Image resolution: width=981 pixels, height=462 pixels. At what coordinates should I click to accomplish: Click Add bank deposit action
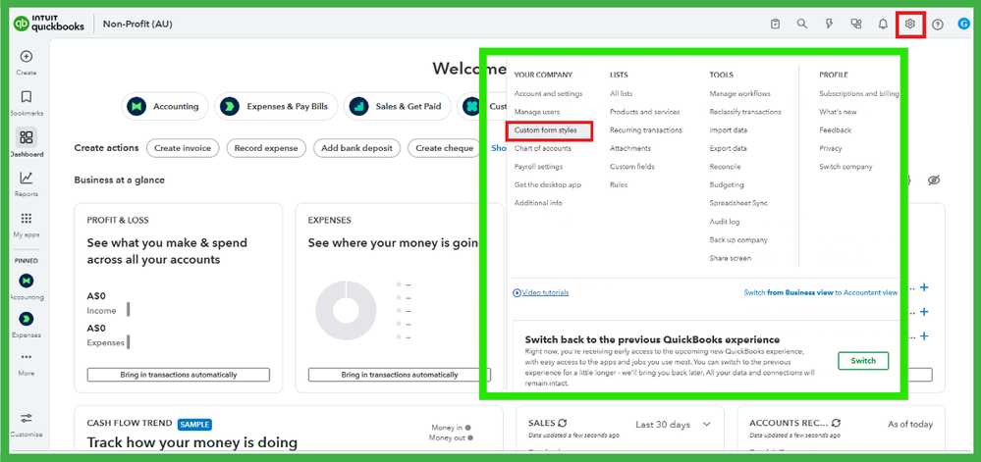[356, 148]
